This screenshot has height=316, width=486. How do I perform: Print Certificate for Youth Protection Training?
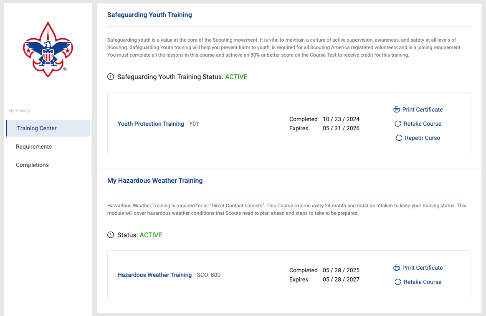tap(423, 109)
